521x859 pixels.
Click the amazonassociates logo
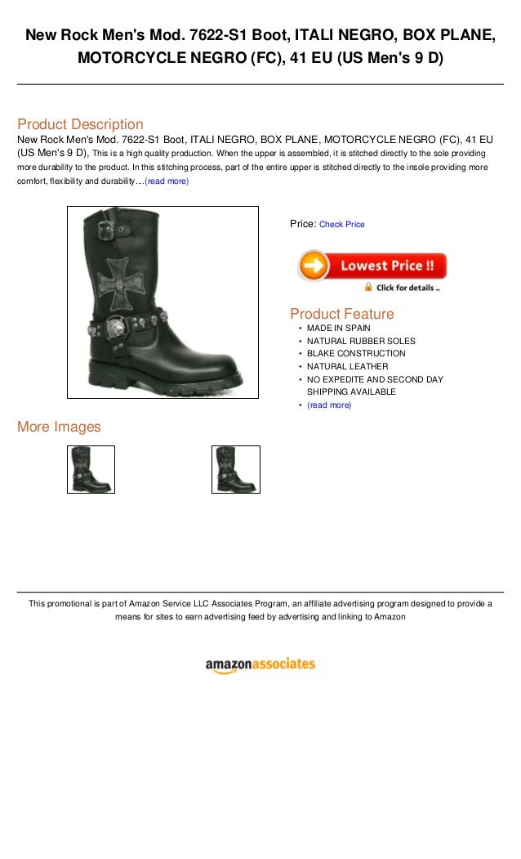tap(260, 665)
